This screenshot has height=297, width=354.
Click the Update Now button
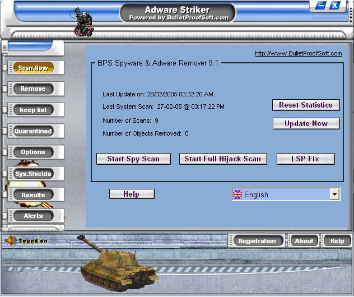[x=306, y=123]
